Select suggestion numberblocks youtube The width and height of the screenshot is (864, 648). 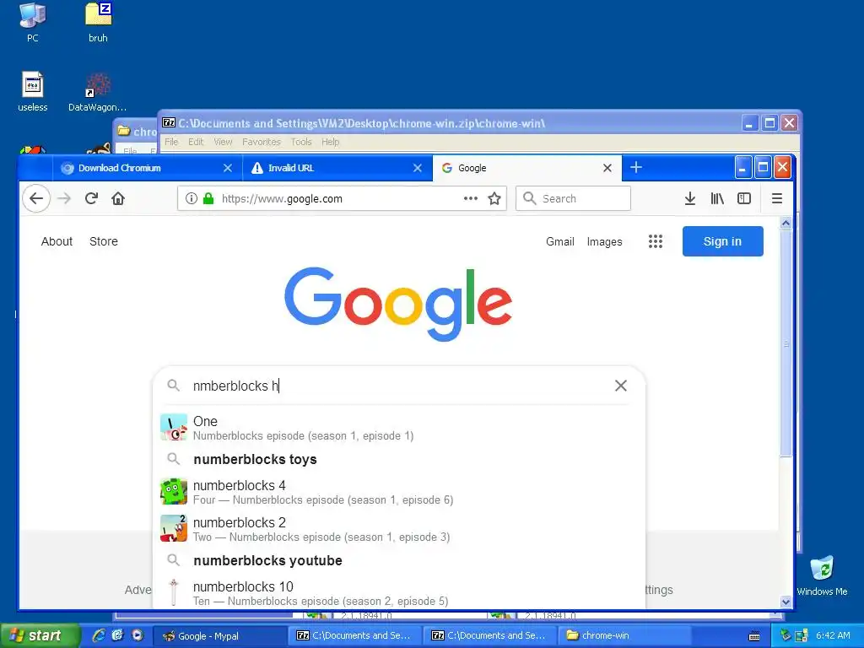coord(399,560)
